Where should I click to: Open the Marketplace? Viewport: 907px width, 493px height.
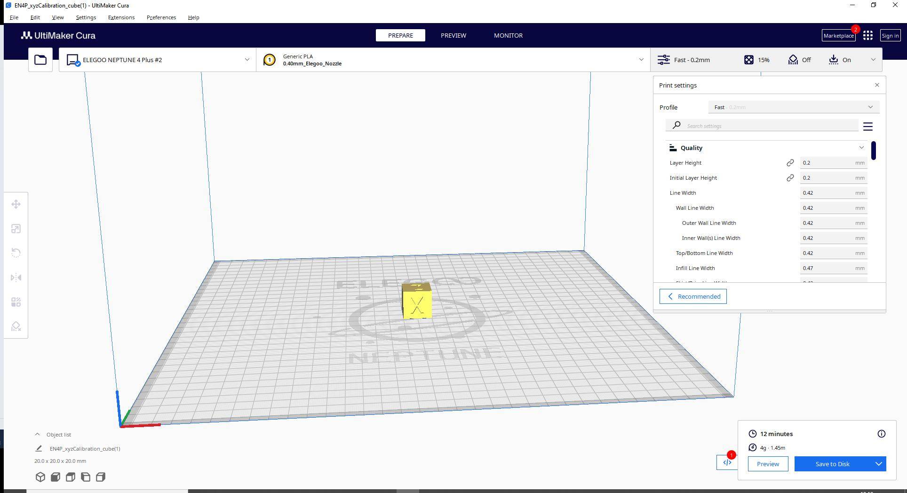pyautogui.click(x=838, y=35)
